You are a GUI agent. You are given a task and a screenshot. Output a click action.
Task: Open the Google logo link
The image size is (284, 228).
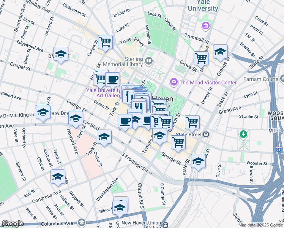pyautogui.click(x=13, y=224)
